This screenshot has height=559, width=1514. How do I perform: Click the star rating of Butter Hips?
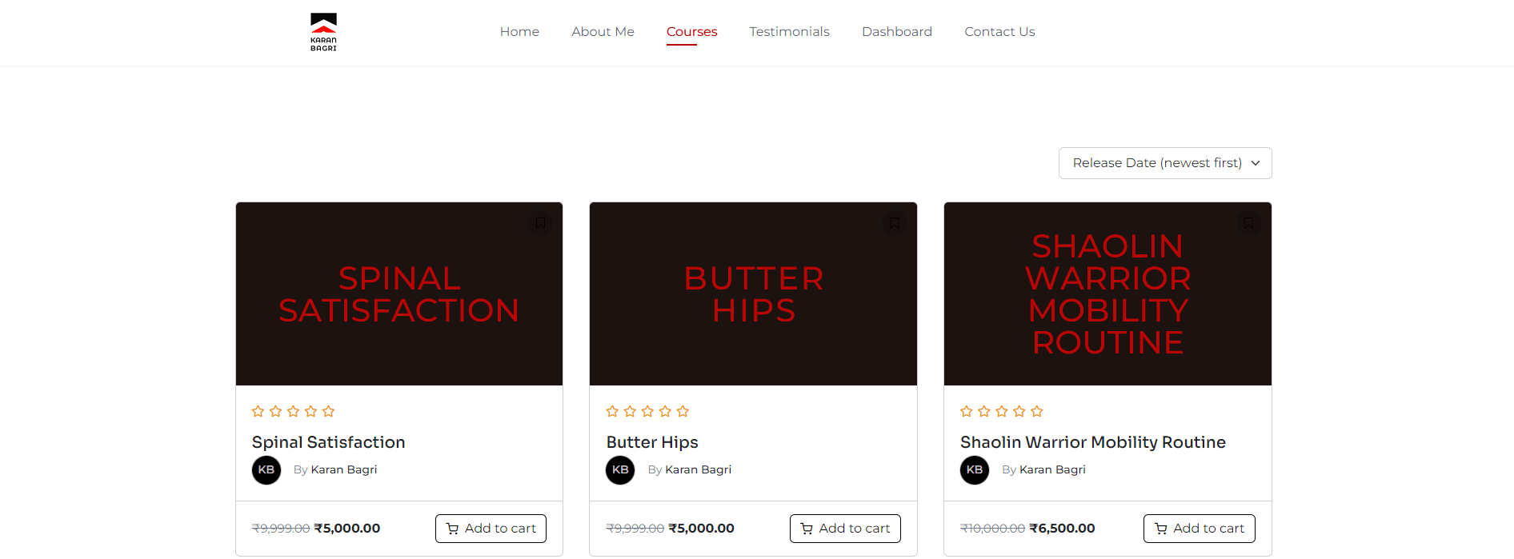click(x=647, y=412)
